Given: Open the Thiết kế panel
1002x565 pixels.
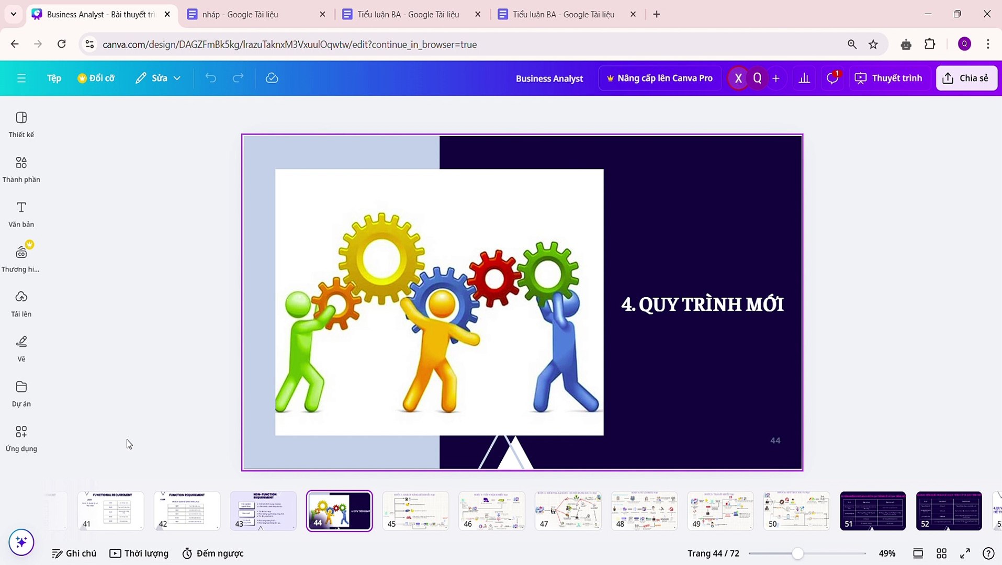Looking at the screenshot, I should click(21, 125).
